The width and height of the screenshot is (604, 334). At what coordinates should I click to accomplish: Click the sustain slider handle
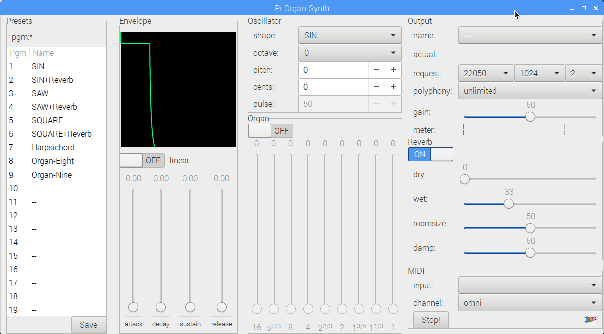pos(190,307)
